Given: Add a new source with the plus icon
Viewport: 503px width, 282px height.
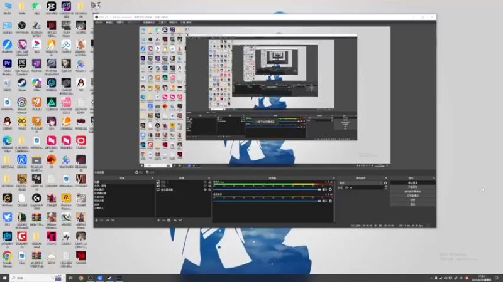Looking at the screenshot, I should [x=158, y=221].
